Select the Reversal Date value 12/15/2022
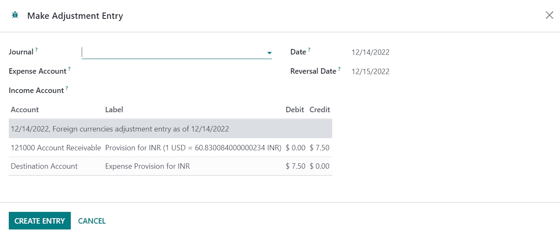 point(370,72)
